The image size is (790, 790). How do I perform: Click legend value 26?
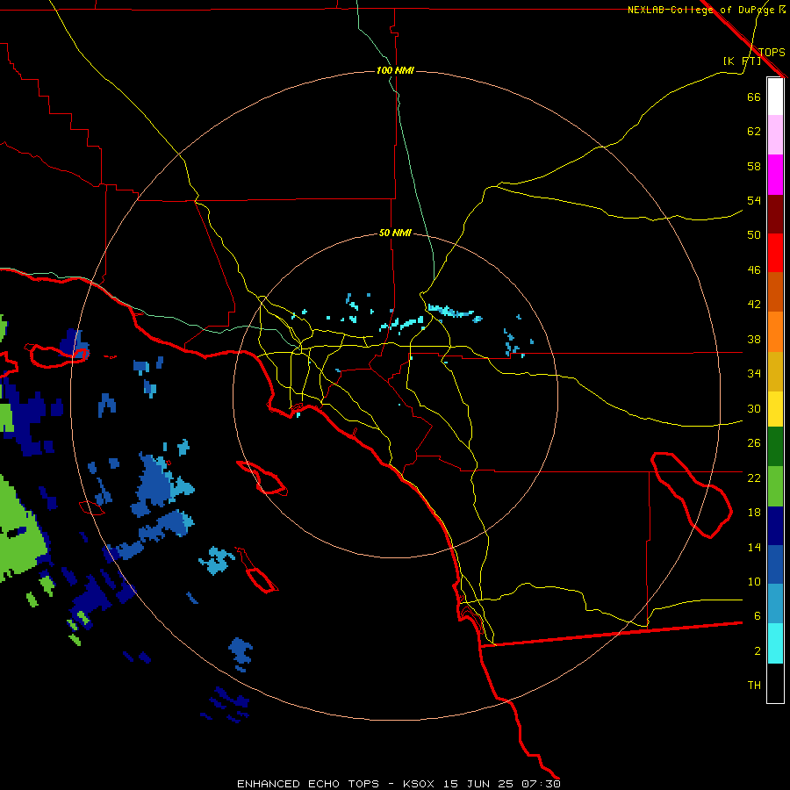tap(754, 443)
